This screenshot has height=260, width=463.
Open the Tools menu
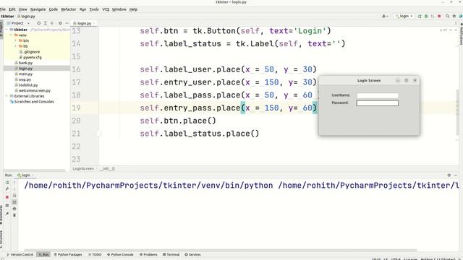point(94,9)
